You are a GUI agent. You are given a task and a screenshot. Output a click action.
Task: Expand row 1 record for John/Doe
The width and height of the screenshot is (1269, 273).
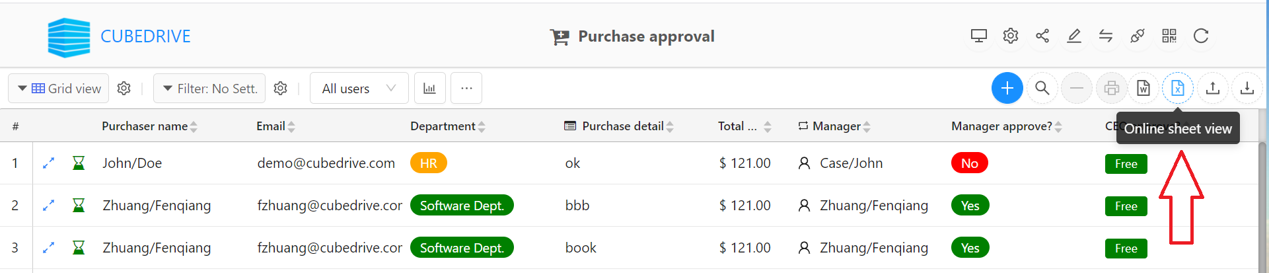click(x=48, y=163)
